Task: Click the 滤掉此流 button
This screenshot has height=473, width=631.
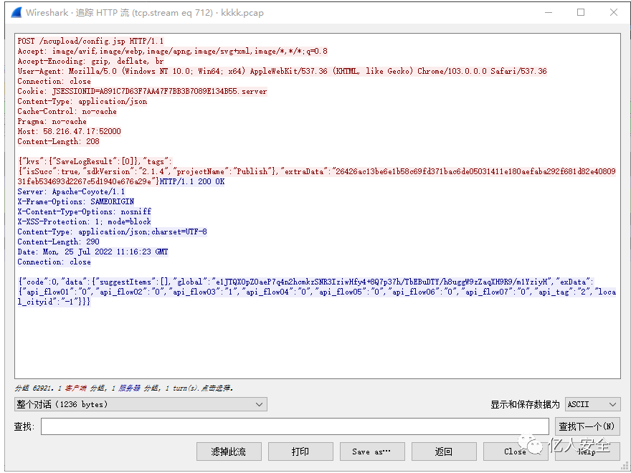Action: [x=229, y=451]
